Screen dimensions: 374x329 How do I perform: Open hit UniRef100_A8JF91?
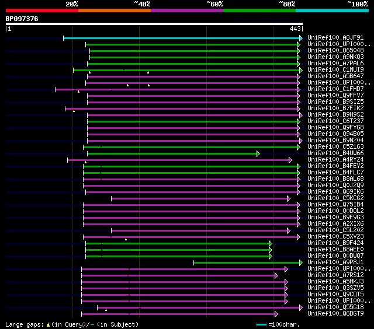click(335, 37)
